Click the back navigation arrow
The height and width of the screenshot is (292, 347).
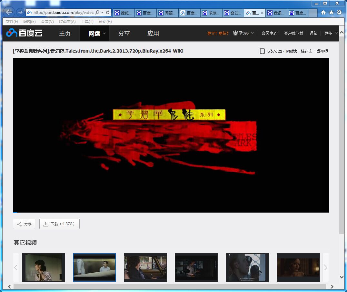coord(8,12)
